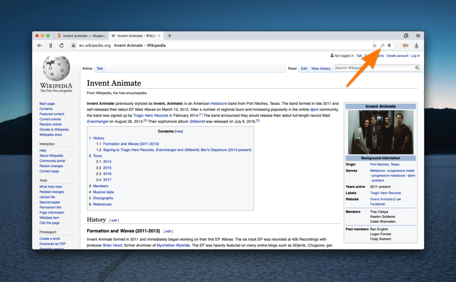Open the downloads arrow icon
456x282 pixels.
[x=416, y=45]
